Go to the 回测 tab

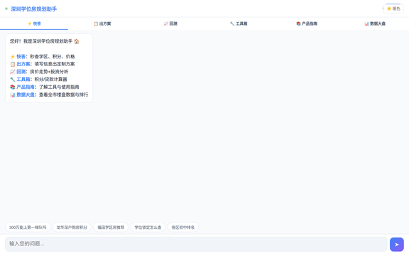170,23
